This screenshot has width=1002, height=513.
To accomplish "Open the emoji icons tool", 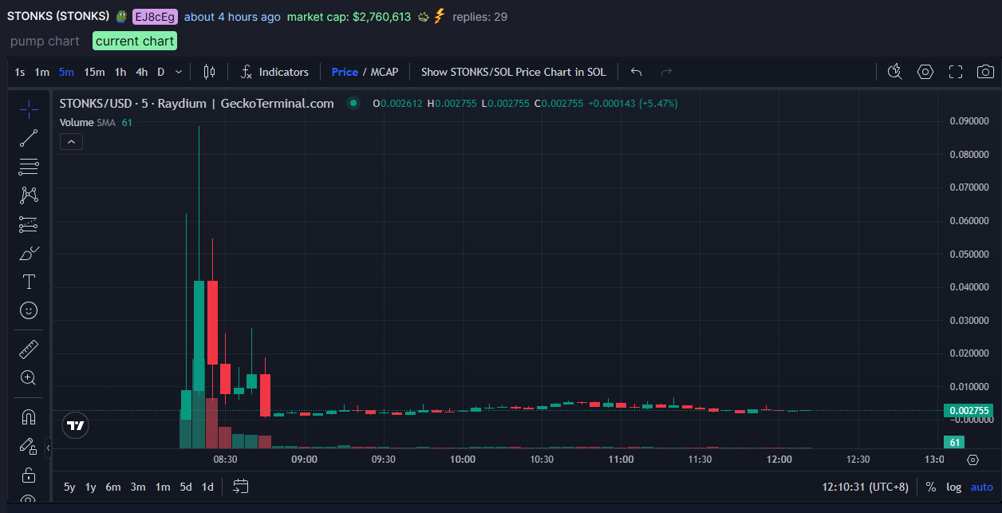I will point(29,310).
